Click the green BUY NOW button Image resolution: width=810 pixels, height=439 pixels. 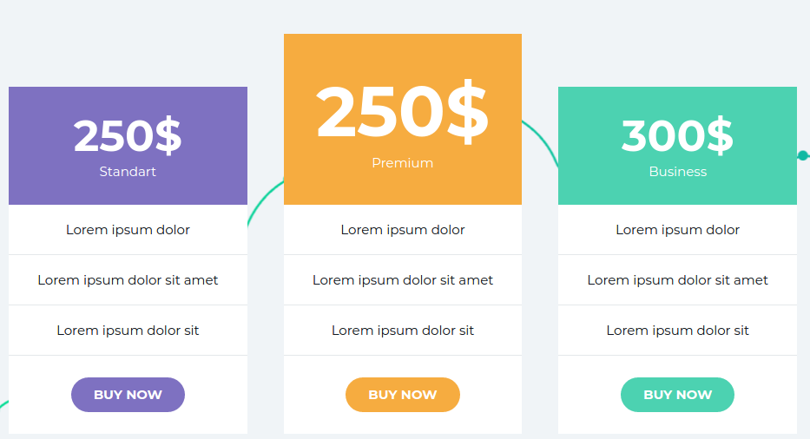point(677,395)
